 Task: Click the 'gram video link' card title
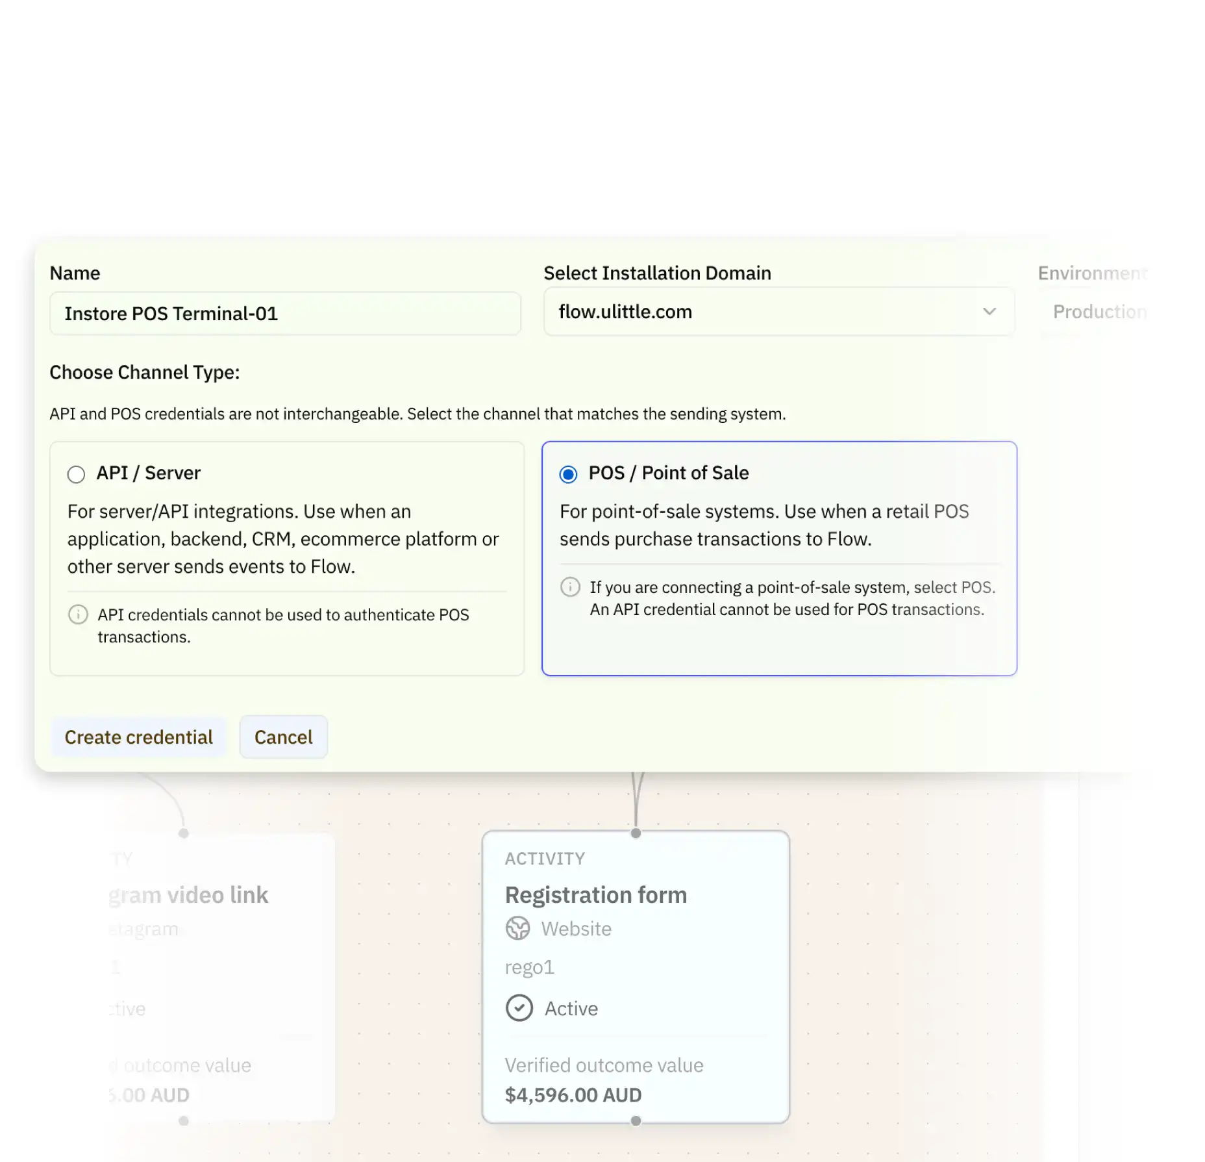pyautogui.click(x=188, y=895)
